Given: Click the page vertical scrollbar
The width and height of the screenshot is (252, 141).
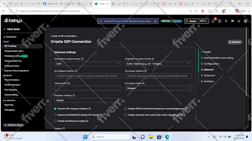Looking at the screenshot, I should (246, 62).
